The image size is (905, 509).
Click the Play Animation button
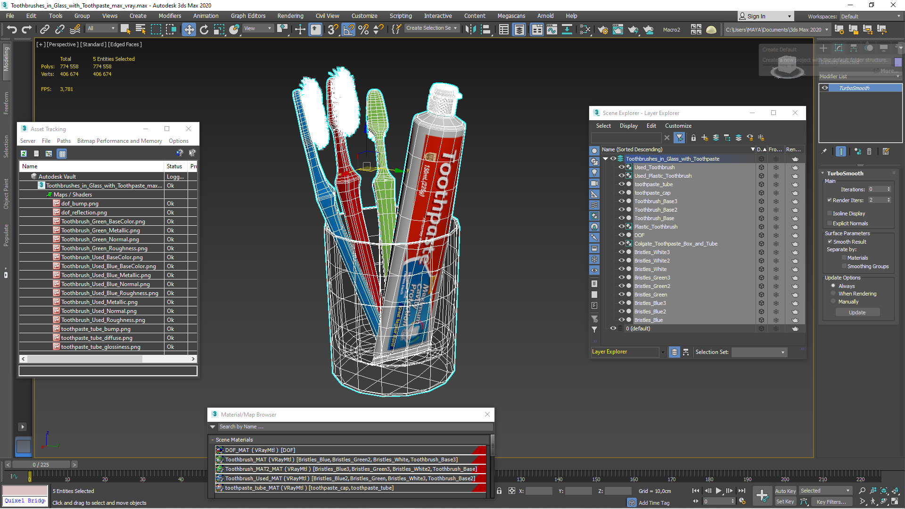point(718,491)
